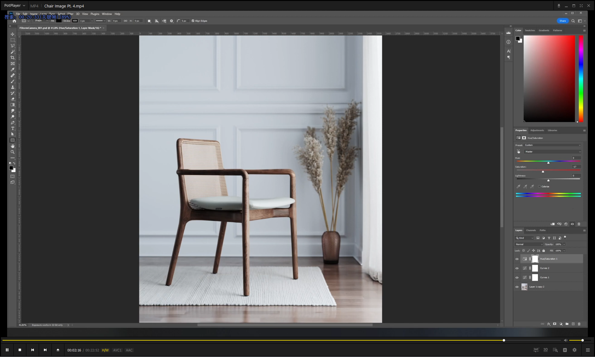The height and width of the screenshot is (357, 595).
Task: Toggle the Align Edges checkbox
Action: (x=193, y=21)
